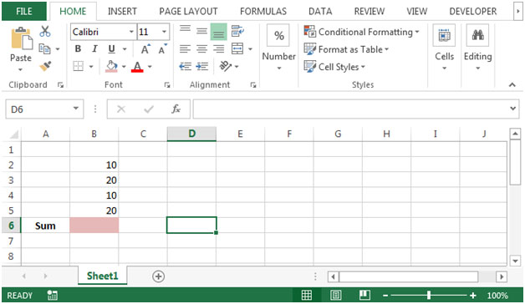This screenshot has width=525, height=304.
Task: Open Format as Table menu
Action: pos(346,49)
